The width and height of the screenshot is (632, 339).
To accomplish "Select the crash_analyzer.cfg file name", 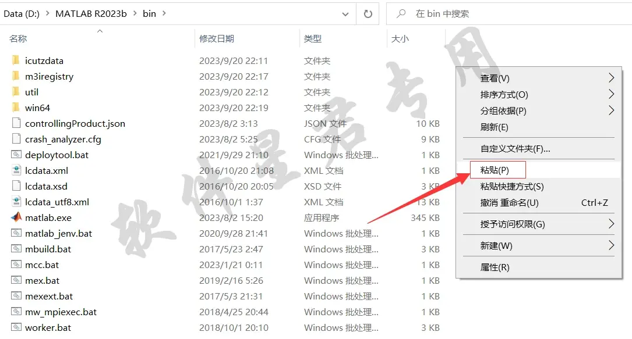I will 63,139.
